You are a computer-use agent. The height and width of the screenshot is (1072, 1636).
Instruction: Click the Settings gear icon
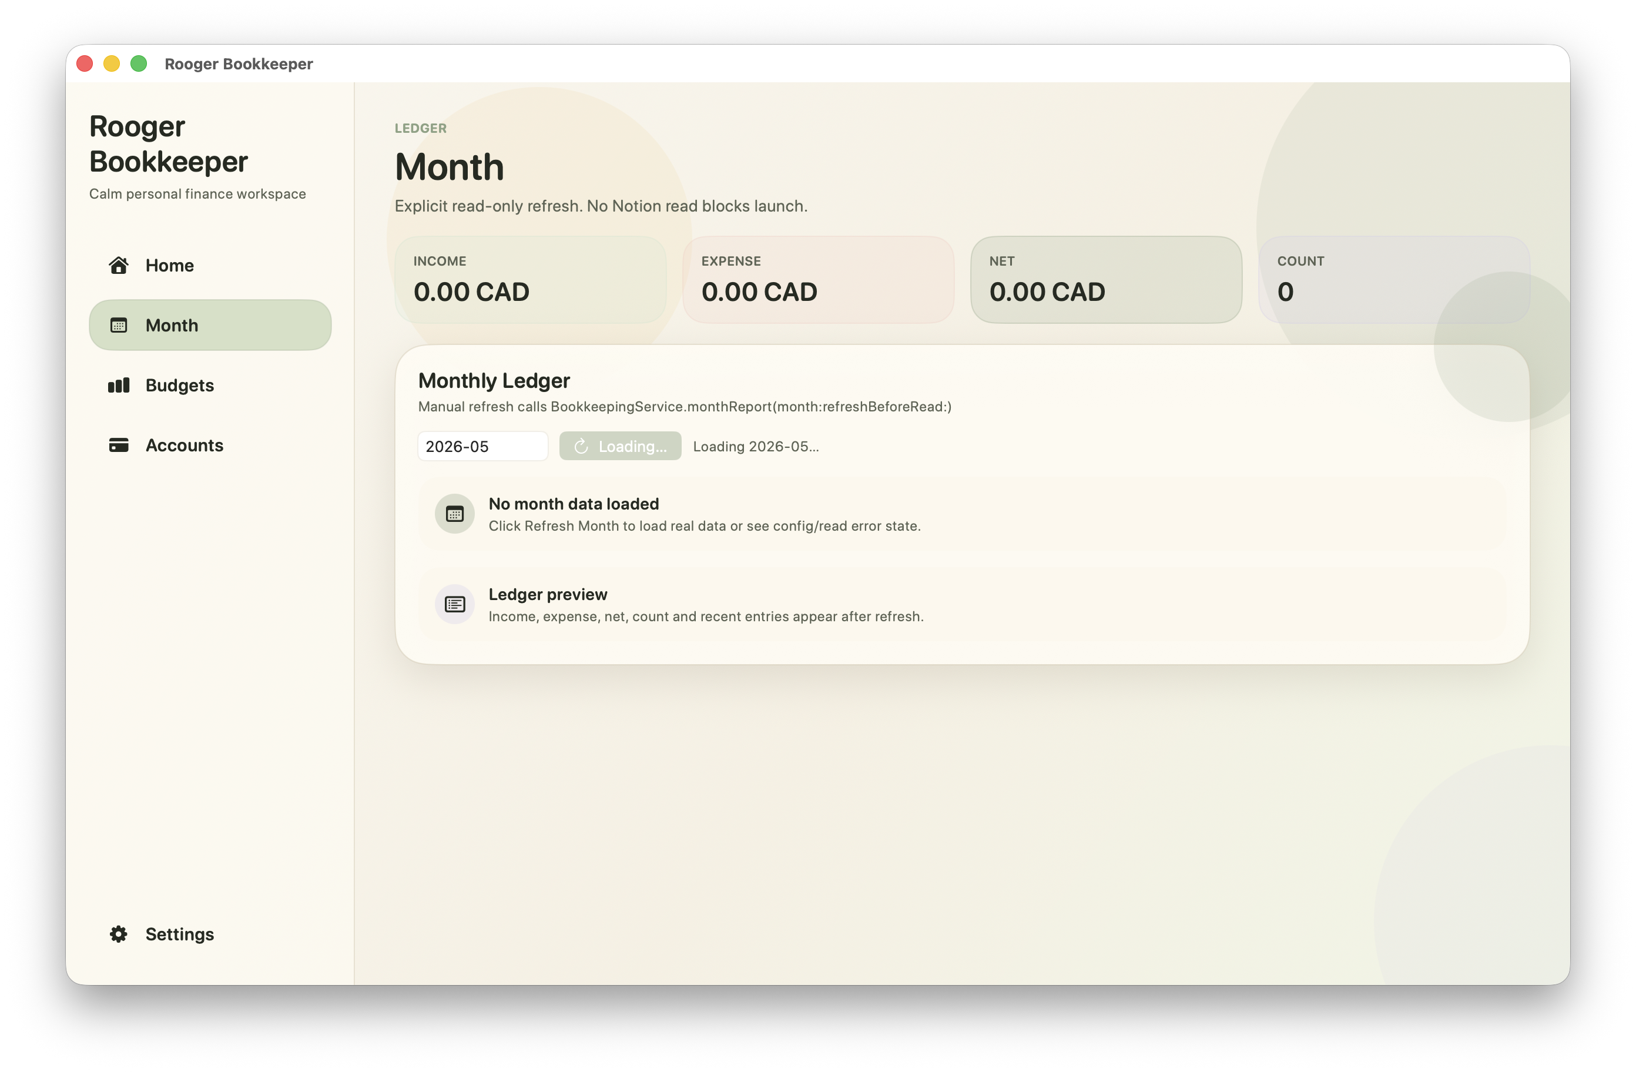coord(118,934)
